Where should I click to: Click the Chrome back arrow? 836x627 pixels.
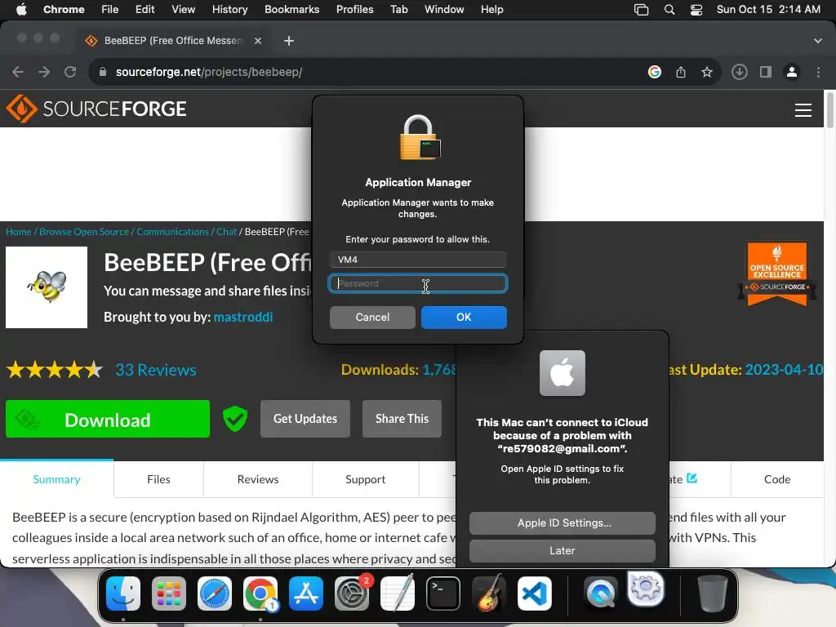[x=18, y=72]
